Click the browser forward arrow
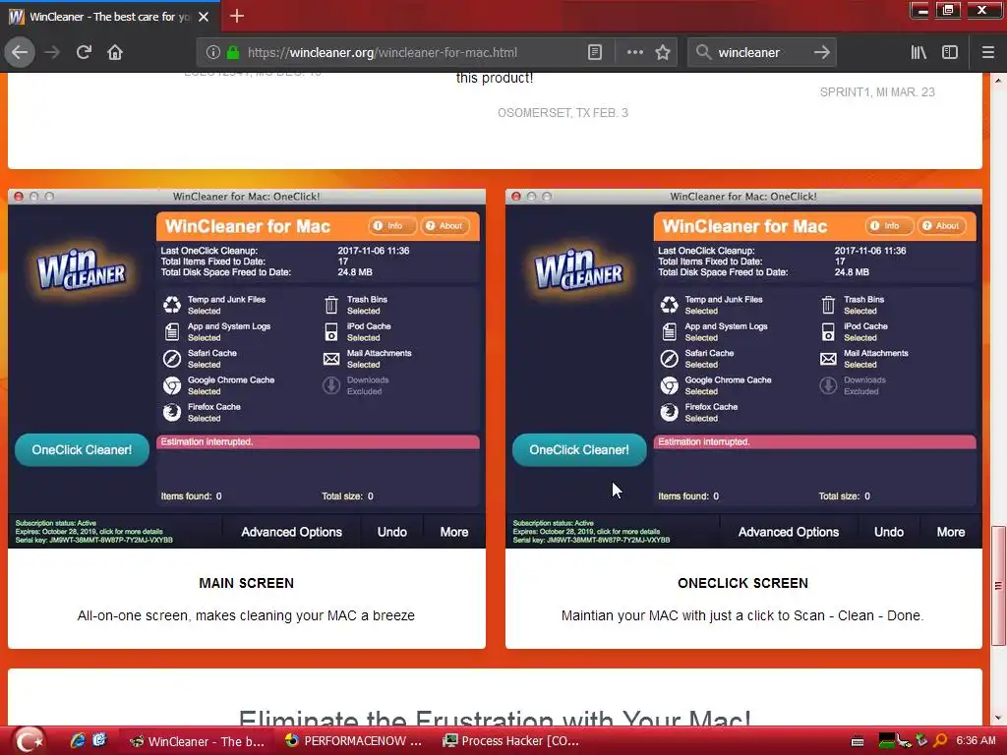 tap(52, 52)
